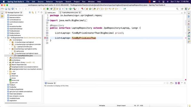Select the findbybetween project
Image resolution: width=191 pixels, height=107 pixels.
pos(15,31)
